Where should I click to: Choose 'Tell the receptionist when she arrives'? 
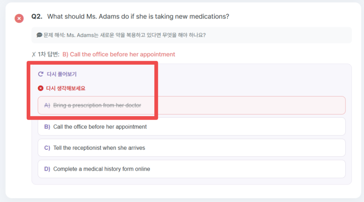(191, 148)
